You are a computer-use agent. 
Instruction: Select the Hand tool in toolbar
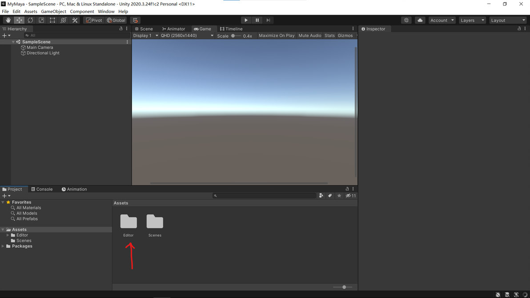pos(8,20)
